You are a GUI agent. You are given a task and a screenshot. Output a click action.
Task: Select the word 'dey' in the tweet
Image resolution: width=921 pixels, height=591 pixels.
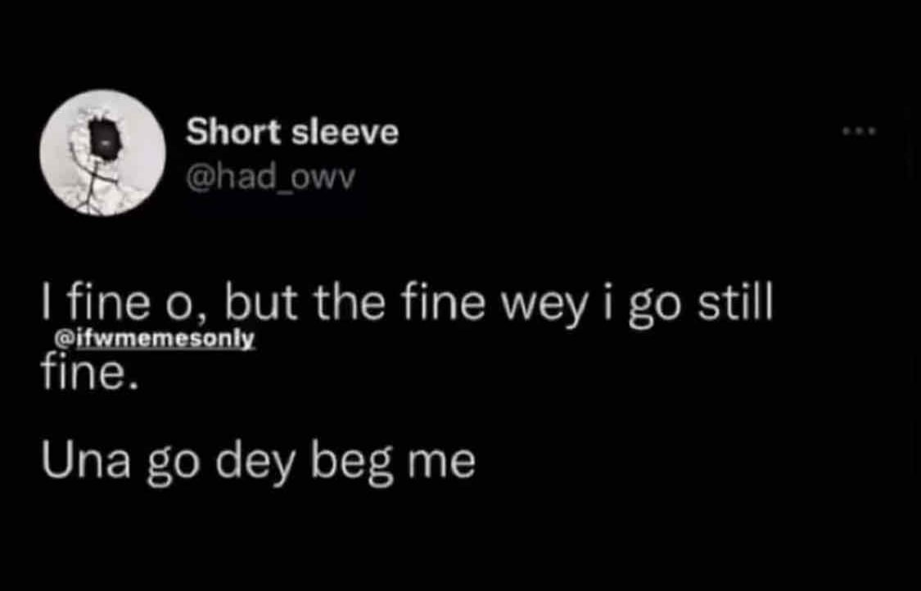pos(255,464)
